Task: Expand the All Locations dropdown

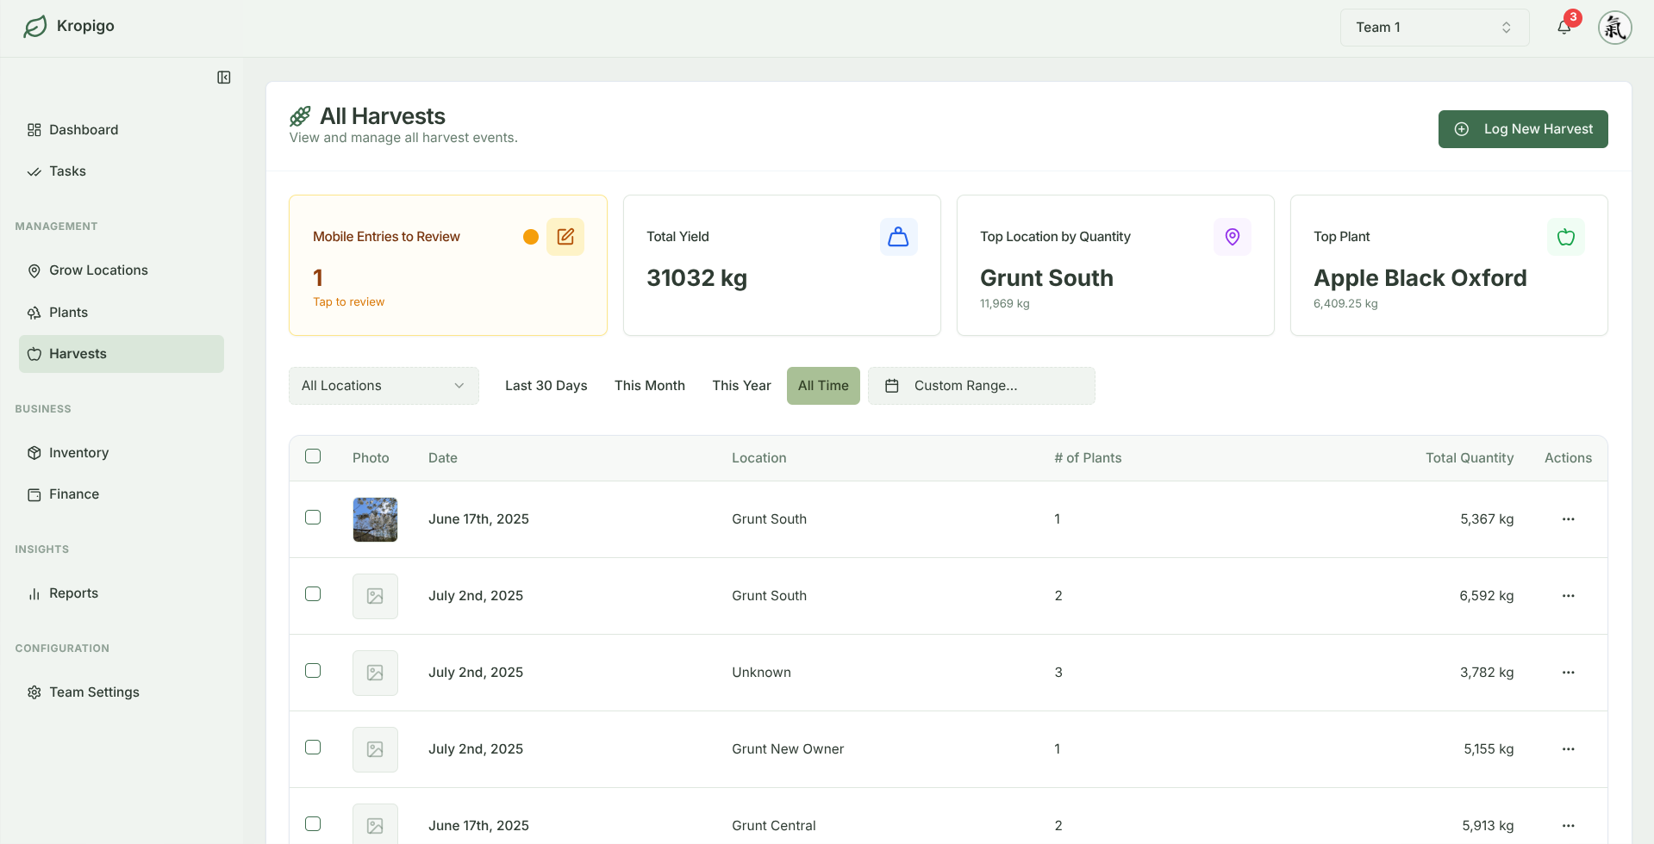Action: click(384, 386)
